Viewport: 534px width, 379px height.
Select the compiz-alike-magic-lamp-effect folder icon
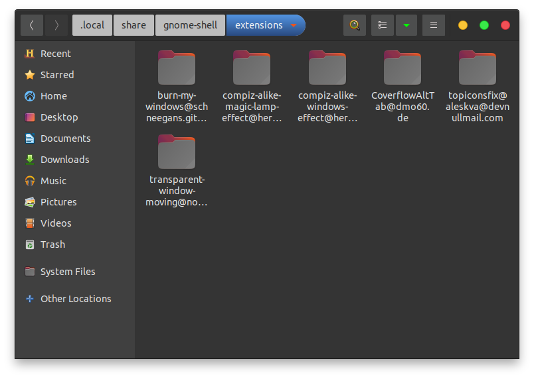[x=252, y=68]
